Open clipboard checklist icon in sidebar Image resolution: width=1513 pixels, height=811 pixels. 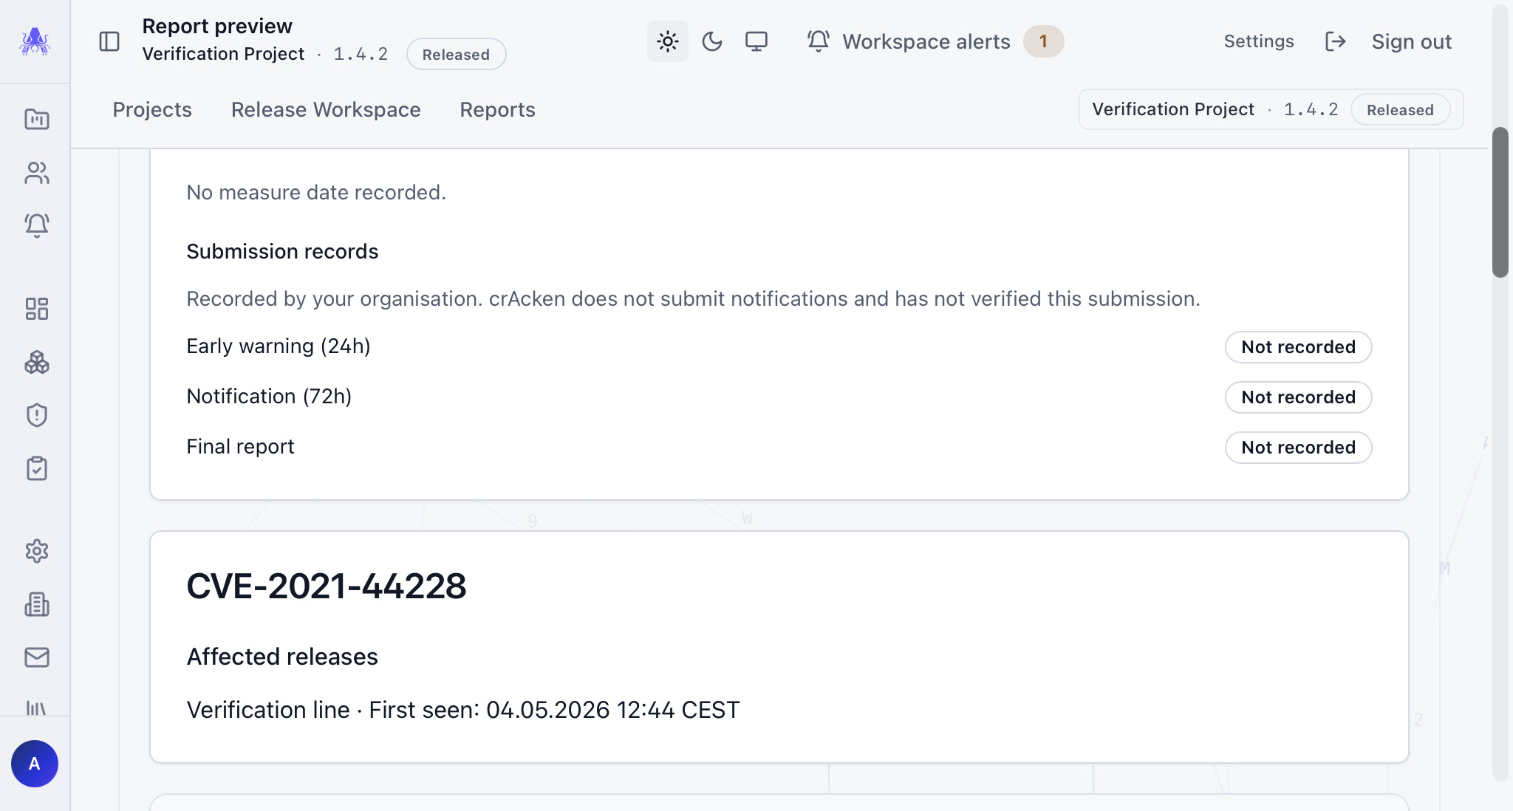(37, 468)
